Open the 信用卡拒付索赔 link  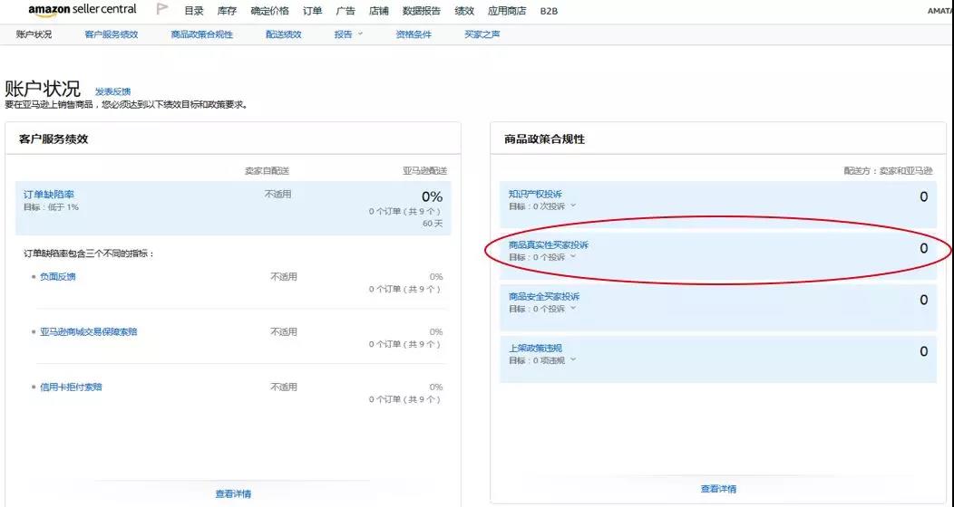(71, 387)
